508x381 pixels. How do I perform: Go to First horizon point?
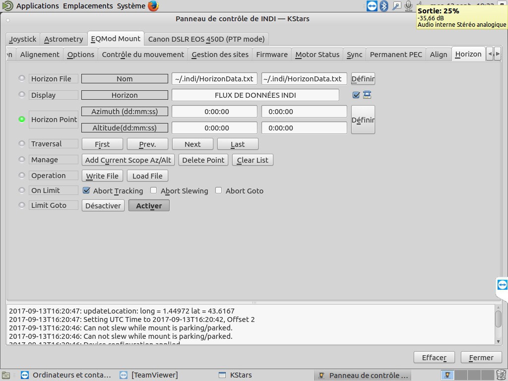pyautogui.click(x=102, y=144)
